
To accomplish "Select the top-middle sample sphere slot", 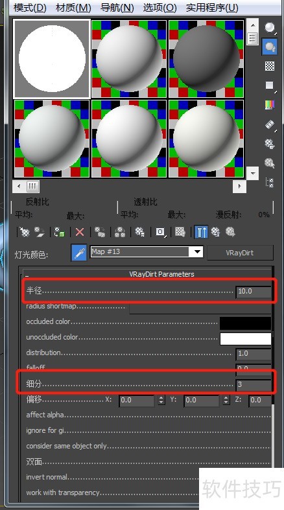I will [129, 59].
